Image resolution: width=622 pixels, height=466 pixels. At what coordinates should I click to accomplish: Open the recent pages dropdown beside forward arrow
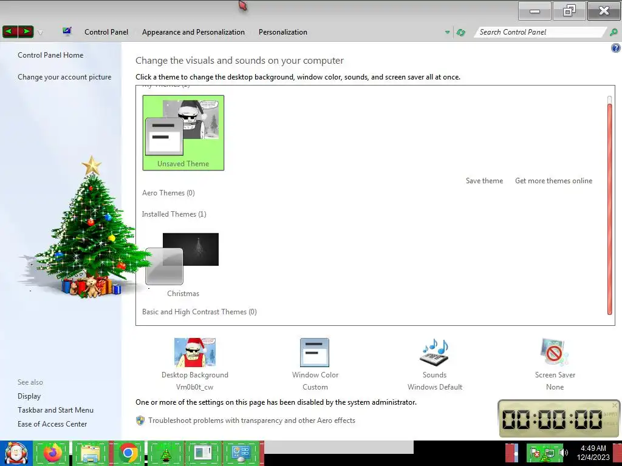(40, 33)
